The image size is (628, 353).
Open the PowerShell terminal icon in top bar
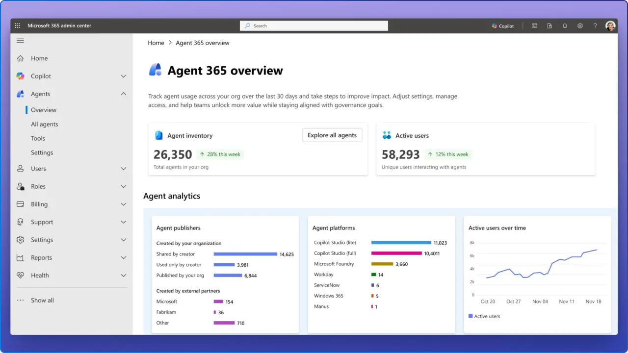534,25
